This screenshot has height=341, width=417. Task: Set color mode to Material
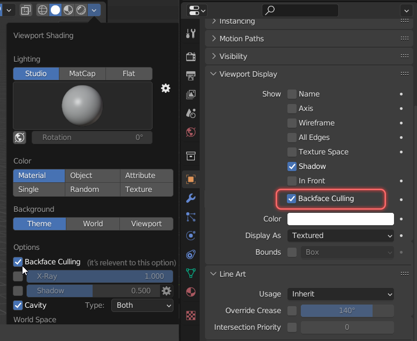point(39,175)
